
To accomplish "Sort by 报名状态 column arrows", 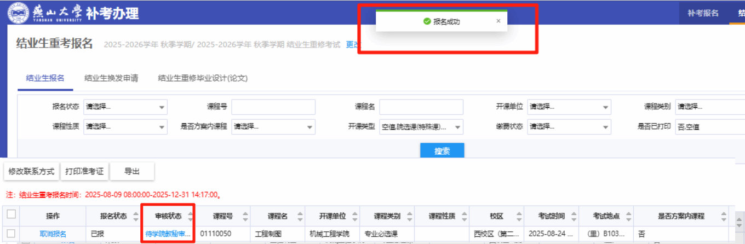I will (135, 216).
